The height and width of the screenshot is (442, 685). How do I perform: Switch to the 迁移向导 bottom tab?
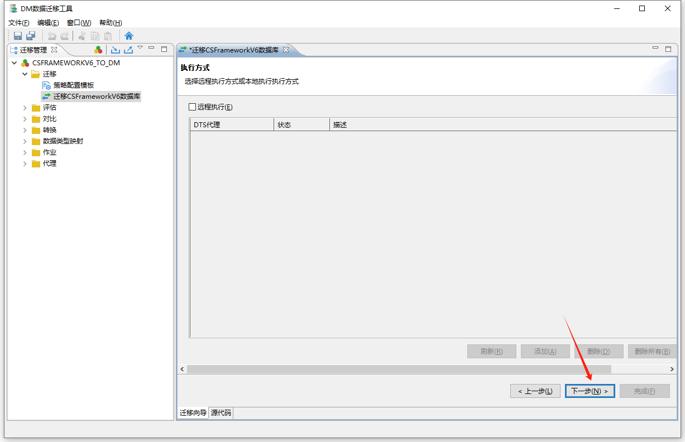[x=193, y=413]
